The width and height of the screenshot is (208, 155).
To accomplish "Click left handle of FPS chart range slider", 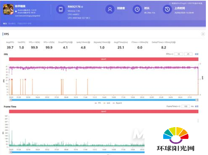I will point(11,100).
